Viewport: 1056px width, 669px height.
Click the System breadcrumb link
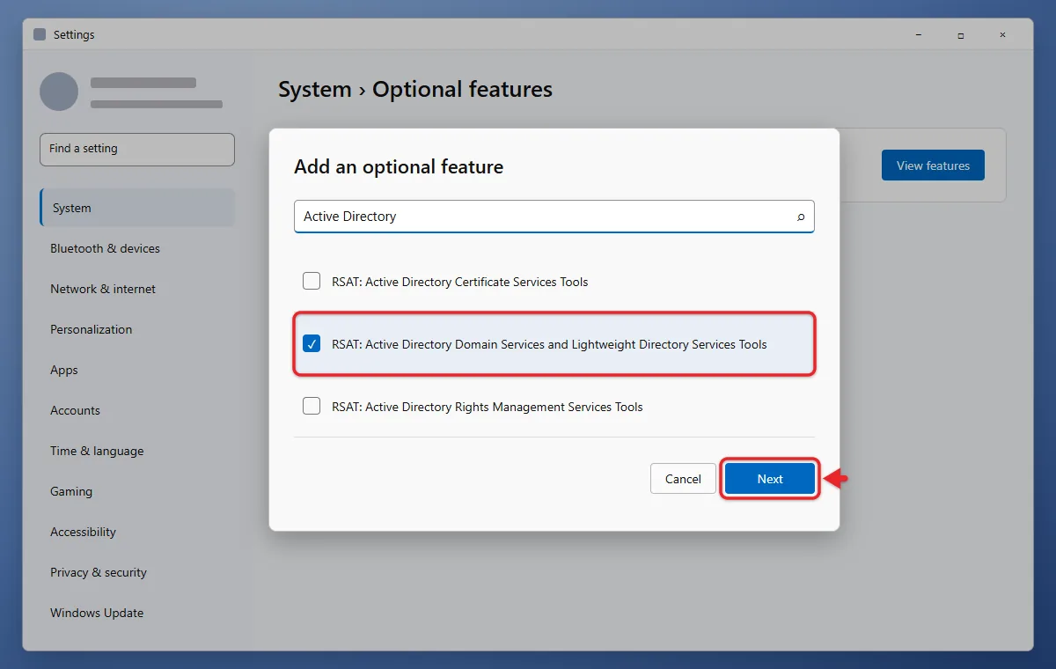(x=315, y=90)
